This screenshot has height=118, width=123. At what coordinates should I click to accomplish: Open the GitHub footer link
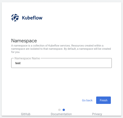pos(26,114)
